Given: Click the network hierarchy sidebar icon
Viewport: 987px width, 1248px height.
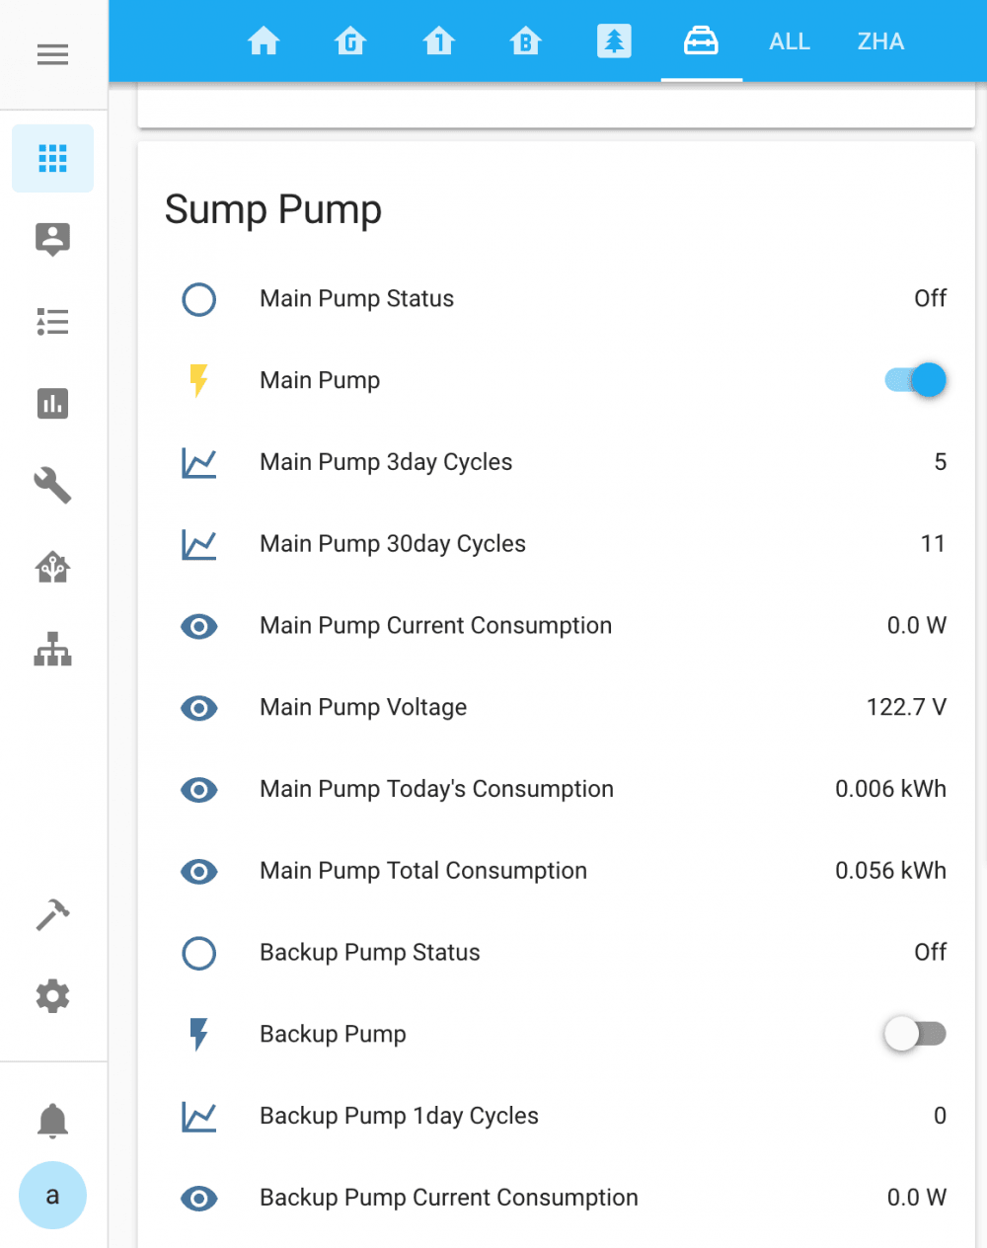Looking at the screenshot, I should 52,649.
